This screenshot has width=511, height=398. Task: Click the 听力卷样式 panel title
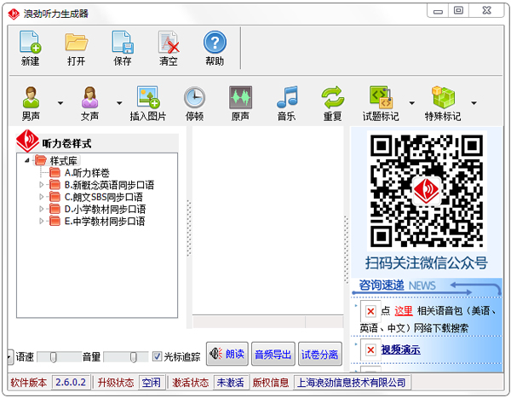tap(66, 143)
